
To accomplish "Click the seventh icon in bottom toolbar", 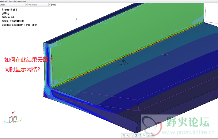I will (x=148, y=135).
